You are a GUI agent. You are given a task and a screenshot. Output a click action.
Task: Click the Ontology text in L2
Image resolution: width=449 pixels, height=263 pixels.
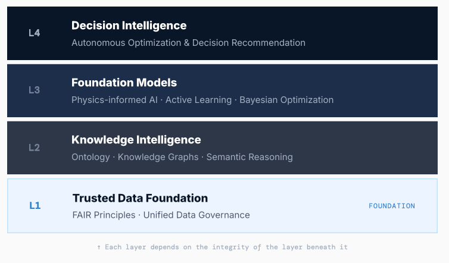(91, 157)
